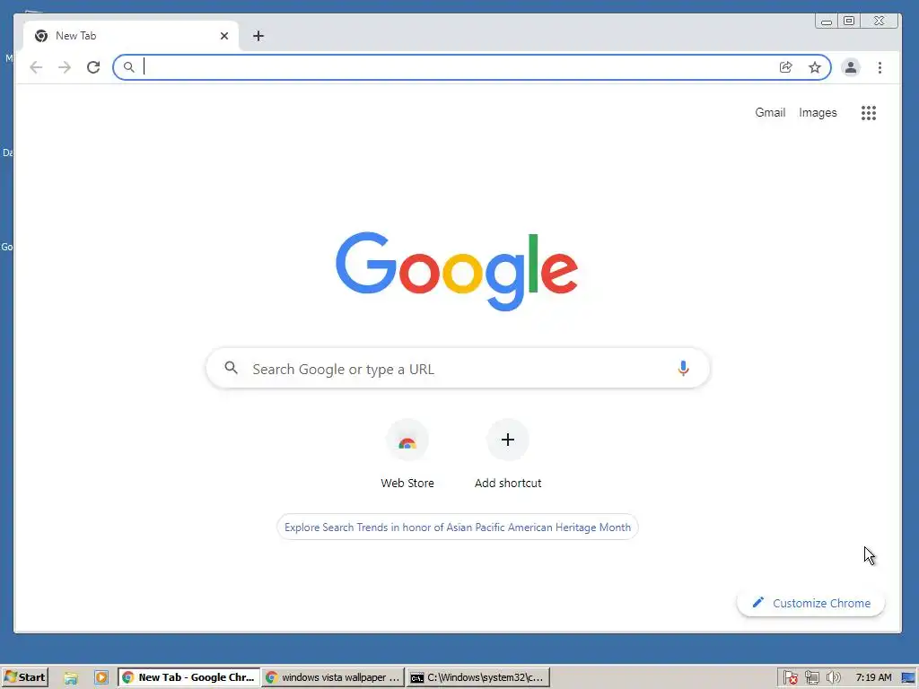Open the Gmail link
The image size is (919, 689).
pyautogui.click(x=770, y=112)
